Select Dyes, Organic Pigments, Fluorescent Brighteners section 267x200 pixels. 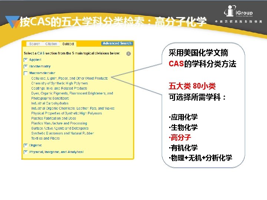click(72, 96)
